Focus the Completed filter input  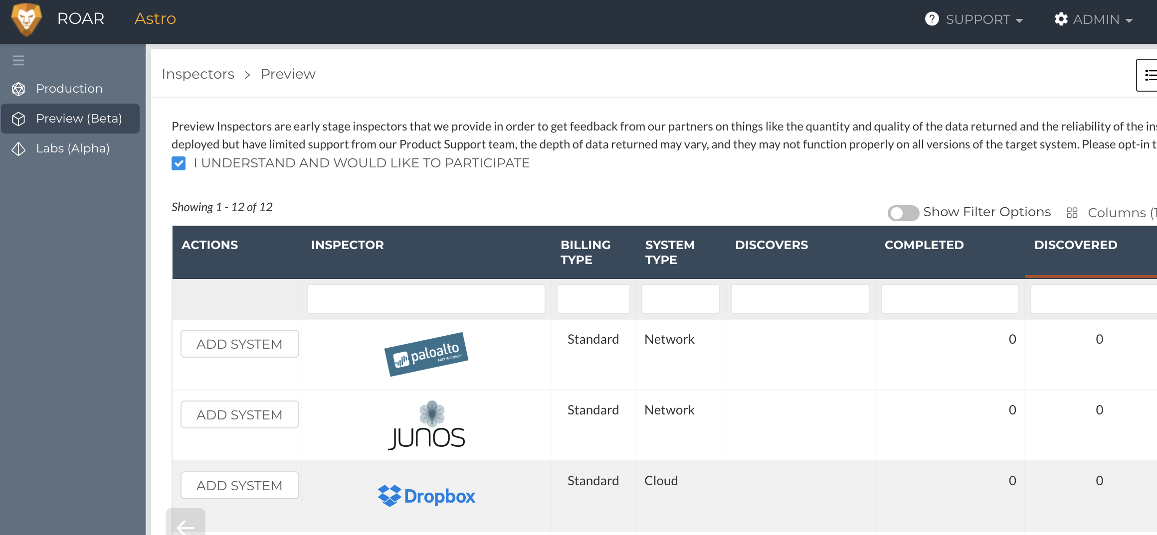pos(950,299)
